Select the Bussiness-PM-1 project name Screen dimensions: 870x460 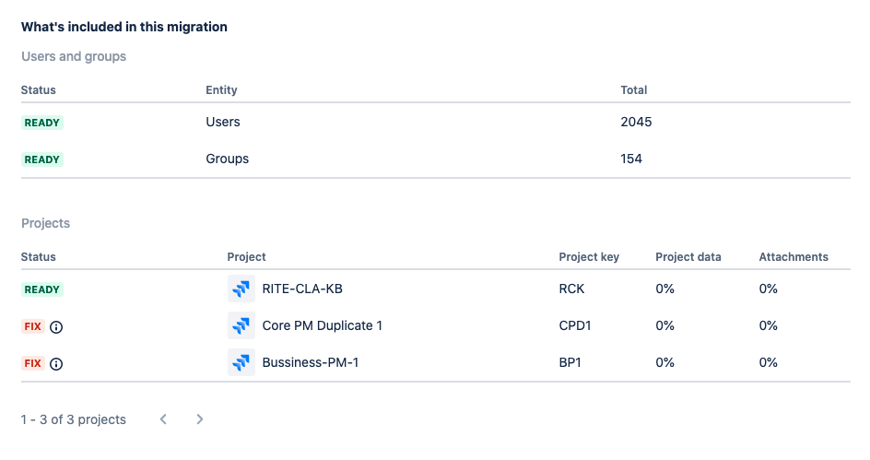pyautogui.click(x=311, y=362)
